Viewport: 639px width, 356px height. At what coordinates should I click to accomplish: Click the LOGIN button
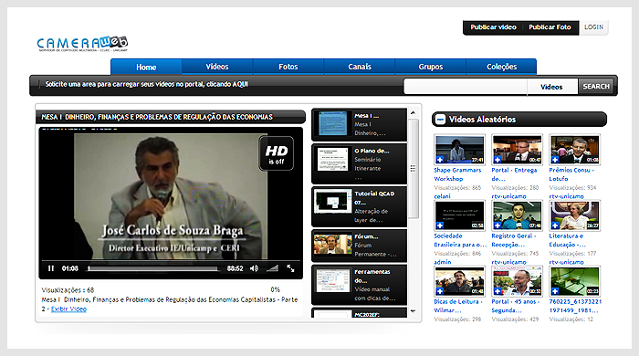593,27
